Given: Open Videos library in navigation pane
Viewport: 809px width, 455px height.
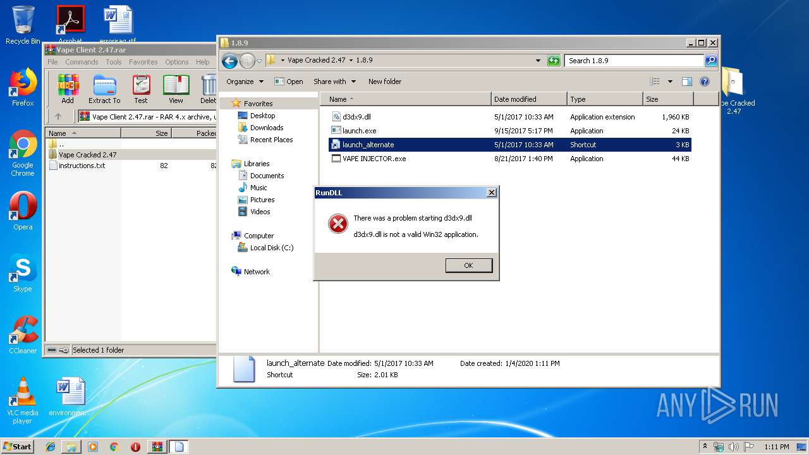Looking at the screenshot, I should (x=254, y=212).
